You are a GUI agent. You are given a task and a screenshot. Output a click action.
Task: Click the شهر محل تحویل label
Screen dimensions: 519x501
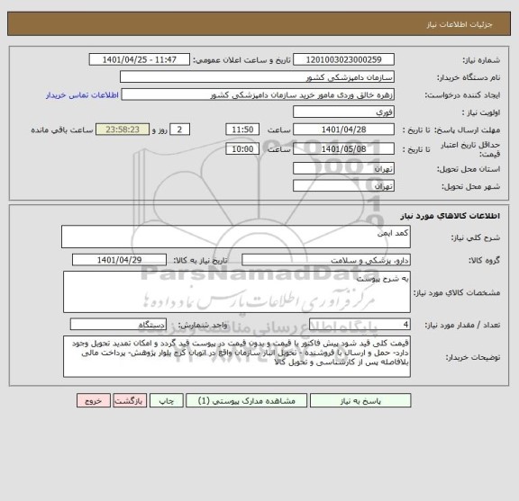pos(470,187)
